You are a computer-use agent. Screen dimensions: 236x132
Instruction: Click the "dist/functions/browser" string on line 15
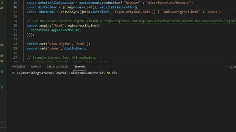click(169, 3)
